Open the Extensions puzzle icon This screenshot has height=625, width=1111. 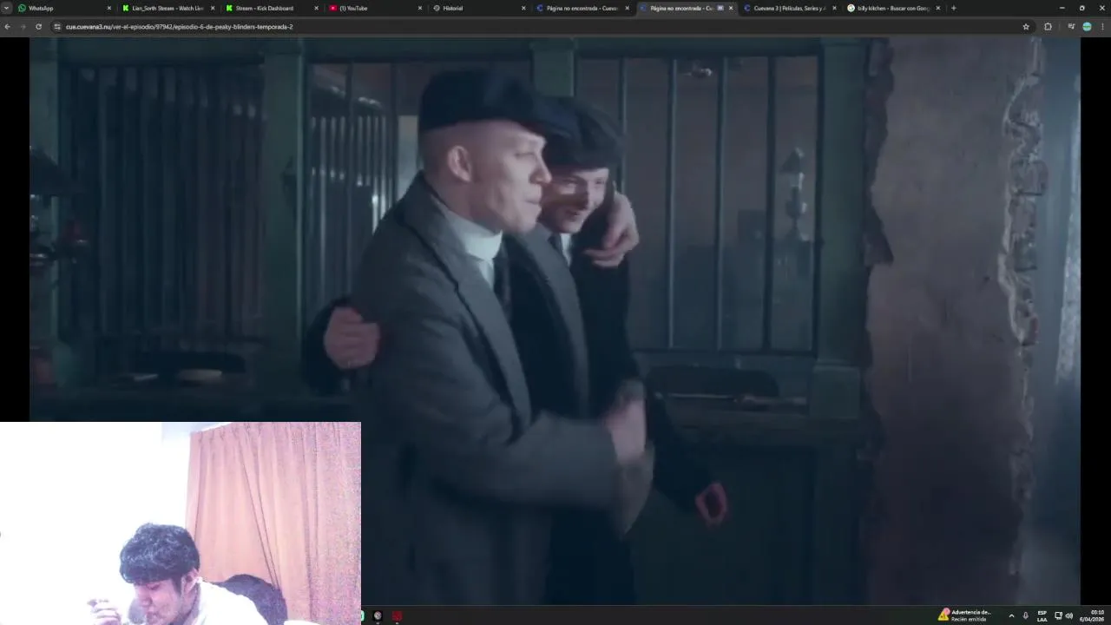point(1048,27)
